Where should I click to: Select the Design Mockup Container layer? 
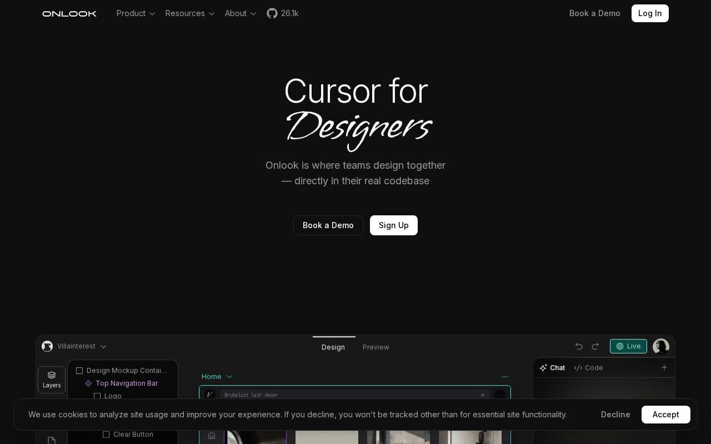click(122, 371)
